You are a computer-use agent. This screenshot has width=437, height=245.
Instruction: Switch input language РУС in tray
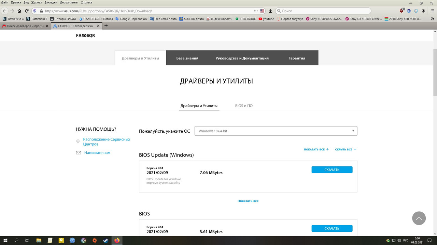406,240
